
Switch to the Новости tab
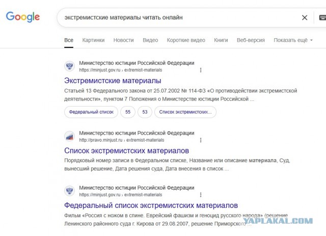pos(123,40)
